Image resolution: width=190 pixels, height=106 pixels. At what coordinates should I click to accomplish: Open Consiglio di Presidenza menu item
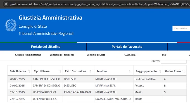tap(62, 55)
